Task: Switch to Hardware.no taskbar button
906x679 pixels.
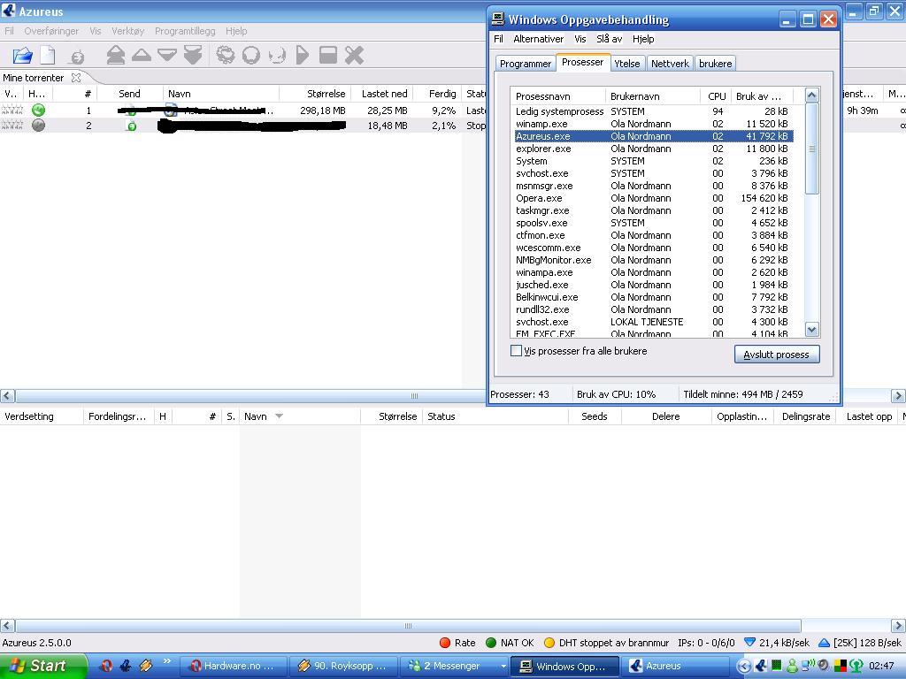Action: pyautogui.click(x=234, y=667)
